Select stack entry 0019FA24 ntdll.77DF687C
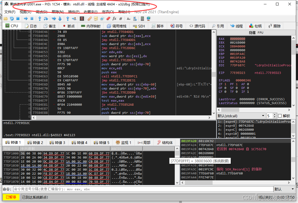 [235, 145]
